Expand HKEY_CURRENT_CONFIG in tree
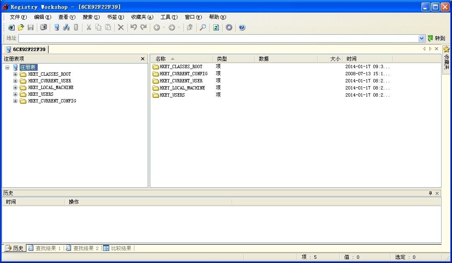 [15, 101]
